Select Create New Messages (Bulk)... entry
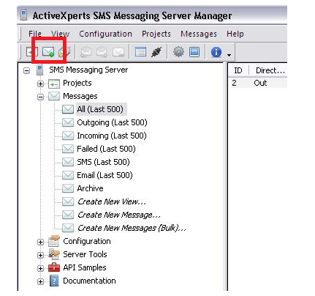The height and width of the screenshot is (296, 315). [132, 228]
